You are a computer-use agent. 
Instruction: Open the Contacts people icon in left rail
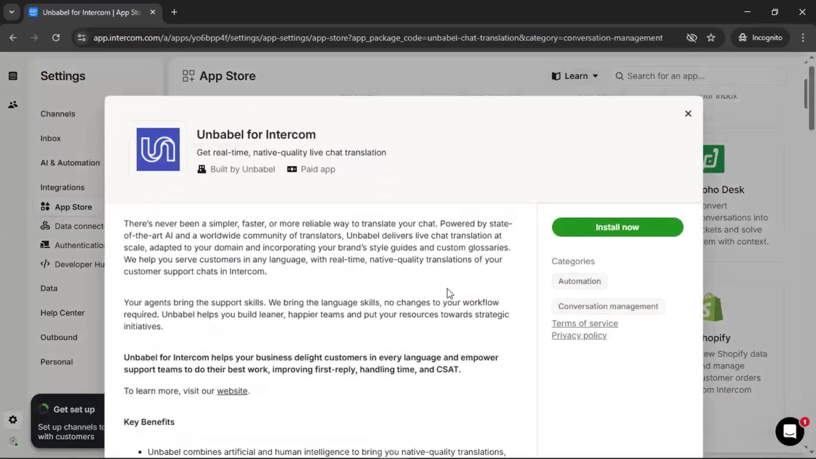click(x=13, y=105)
